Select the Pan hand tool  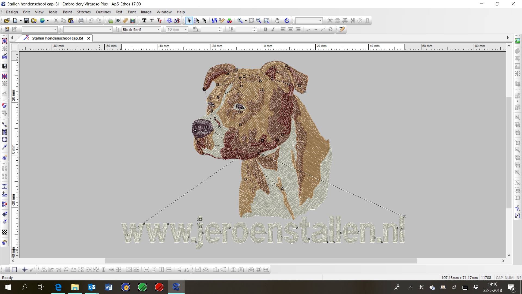coord(277,20)
